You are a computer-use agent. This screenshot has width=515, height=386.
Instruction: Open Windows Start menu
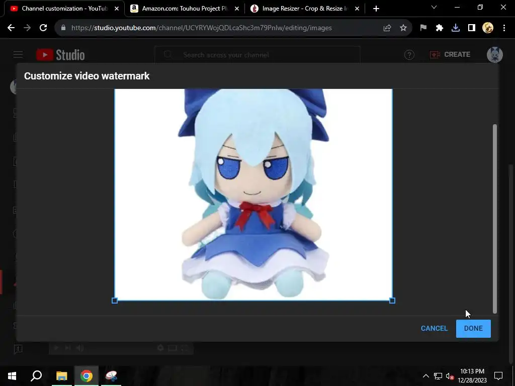(x=12, y=376)
